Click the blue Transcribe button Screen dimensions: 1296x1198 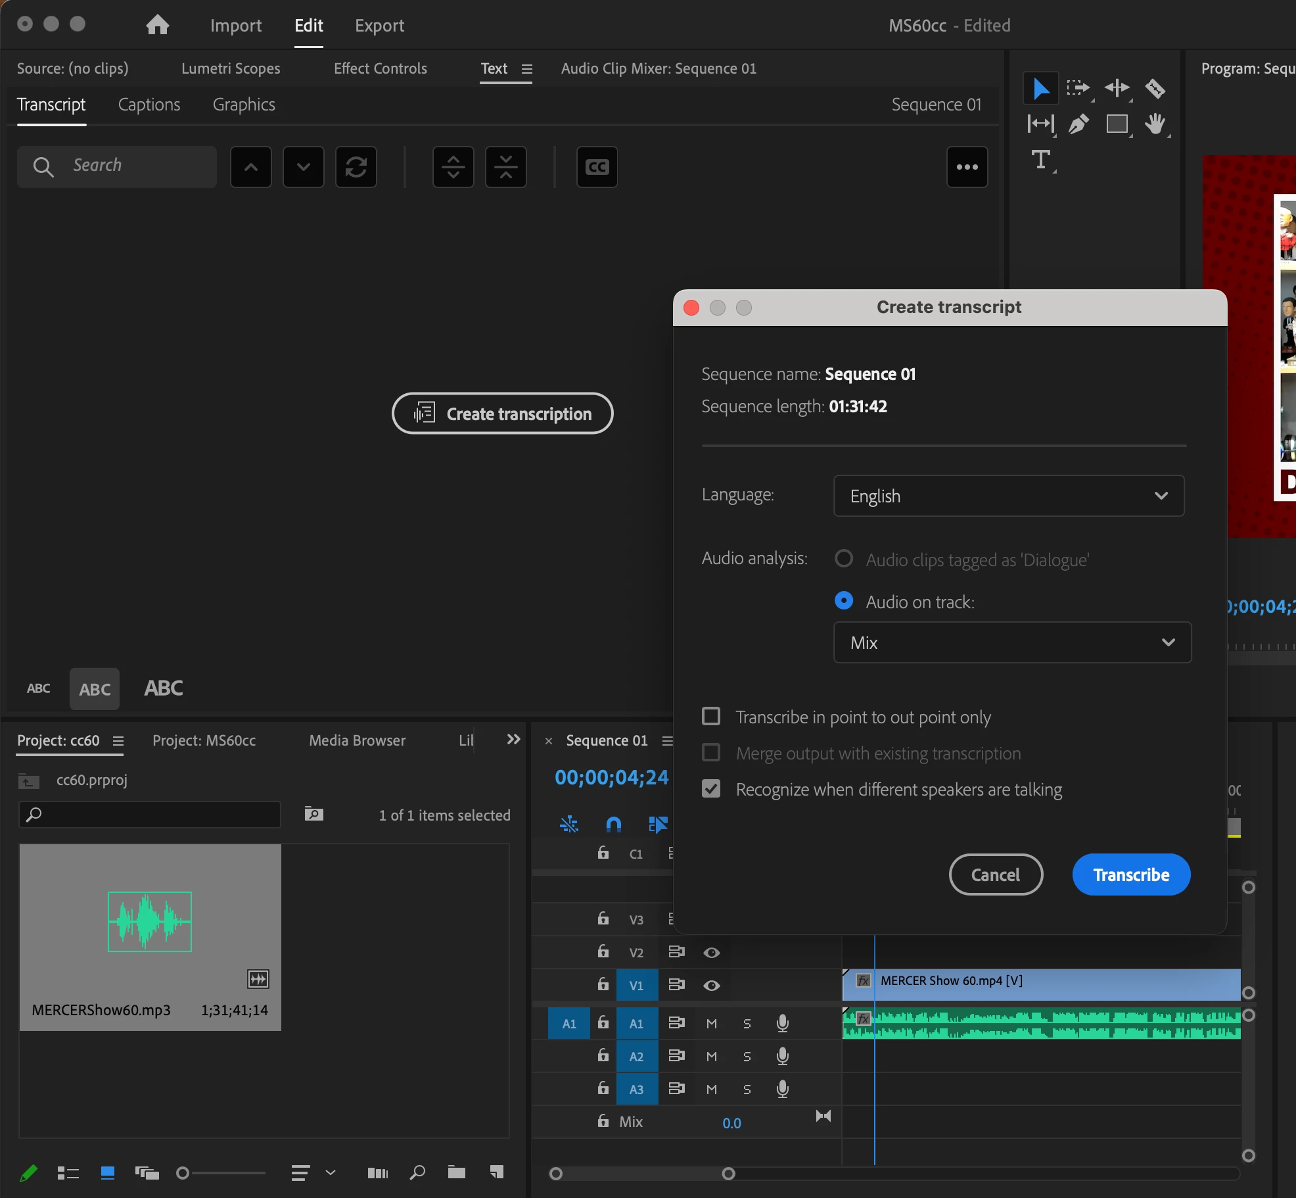1130,875
